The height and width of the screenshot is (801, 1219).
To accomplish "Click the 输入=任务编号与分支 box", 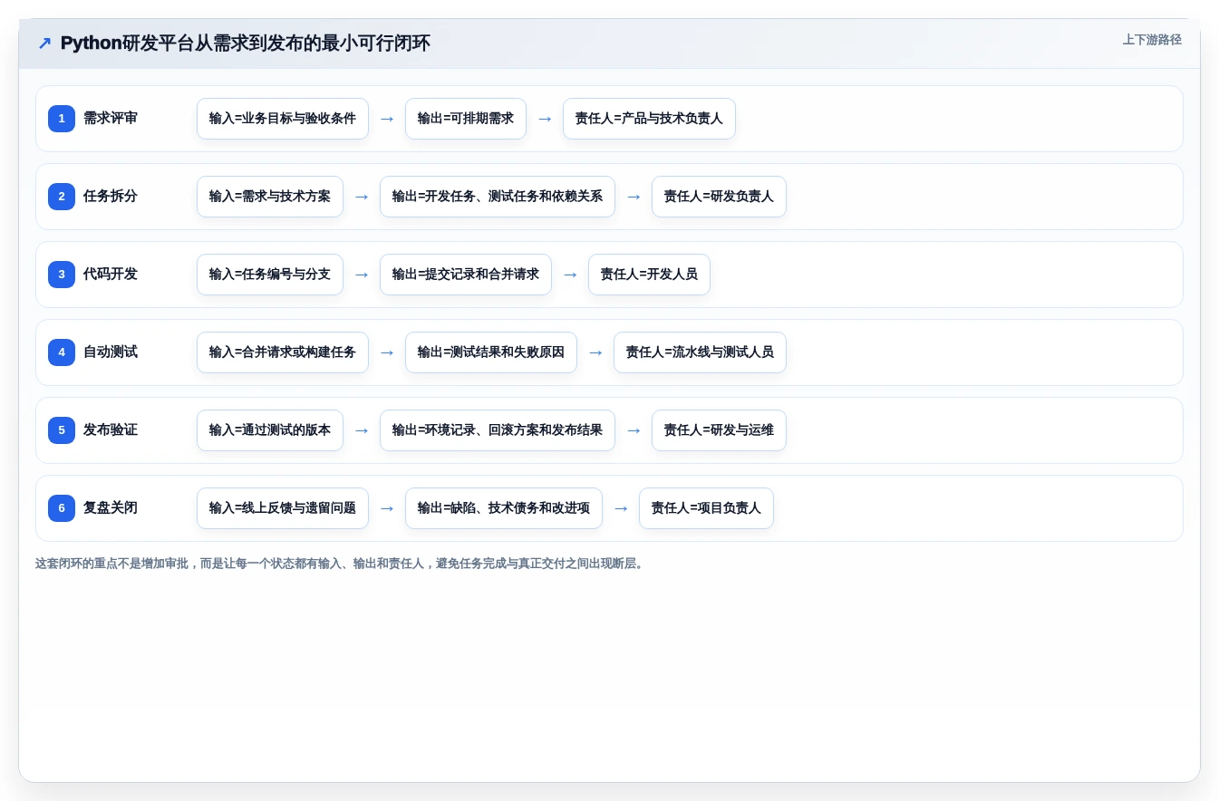I will pos(270,275).
